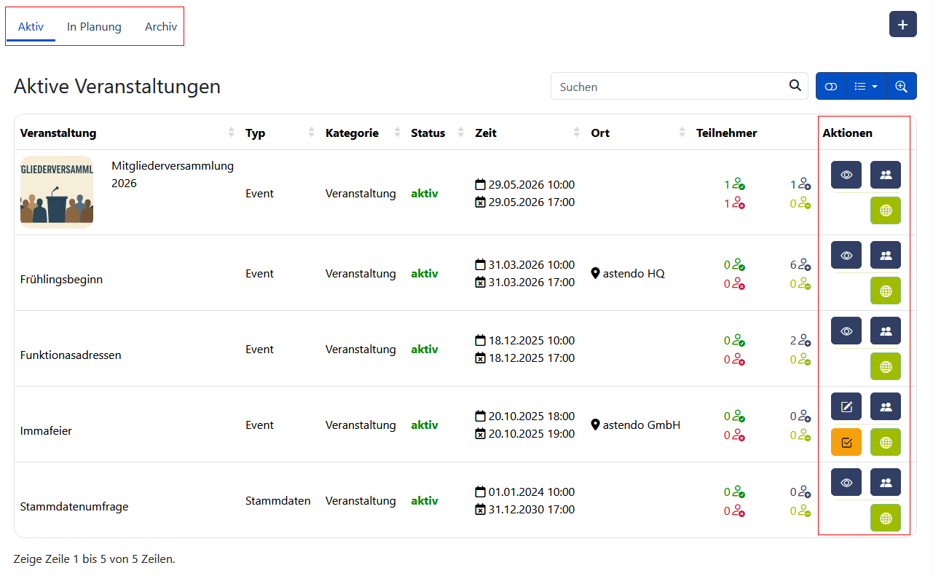Screen dimensions: 933x576
Task: Open participants list for Stammdatenumfrage
Action: pos(886,482)
